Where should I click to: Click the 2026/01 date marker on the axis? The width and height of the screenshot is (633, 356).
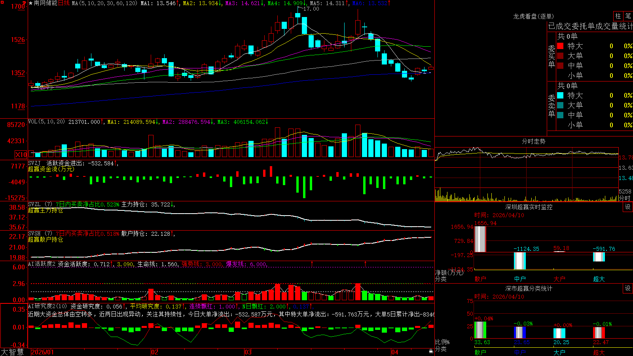coord(42,352)
